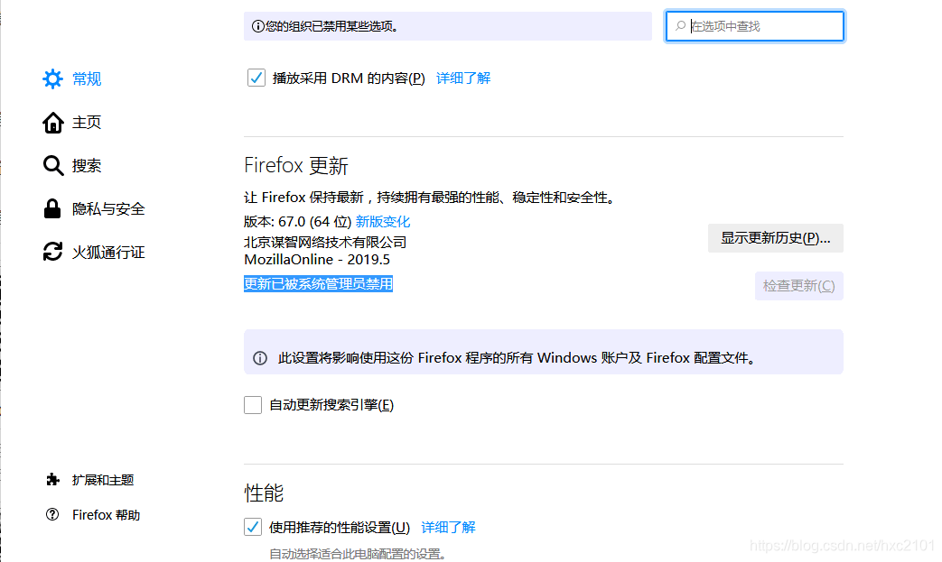Click the info icon beside 您的组织已禁用某些选项
Viewport: 942px width, 562px height.
tap(257, 26)
